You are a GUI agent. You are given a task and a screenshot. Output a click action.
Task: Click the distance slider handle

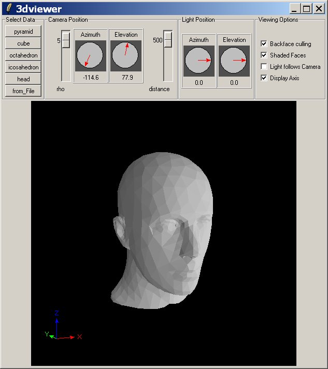[168, 40]
